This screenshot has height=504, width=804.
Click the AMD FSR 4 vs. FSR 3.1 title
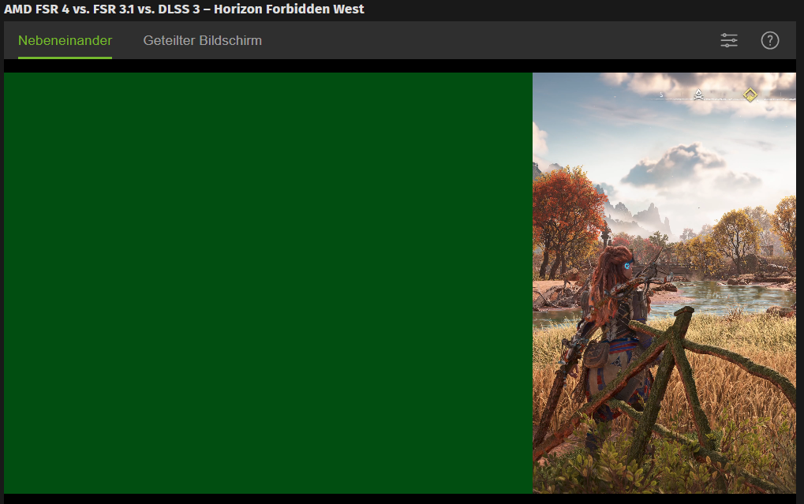[x=184, y=9]
